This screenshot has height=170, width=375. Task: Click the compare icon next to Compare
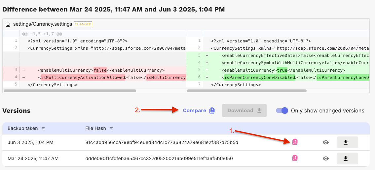click(x=212, y=110)
